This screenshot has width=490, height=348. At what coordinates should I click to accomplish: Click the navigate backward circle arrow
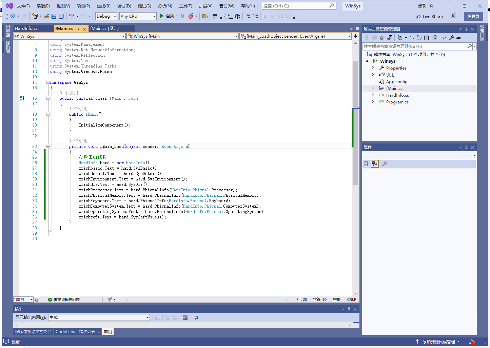[13, 16]
